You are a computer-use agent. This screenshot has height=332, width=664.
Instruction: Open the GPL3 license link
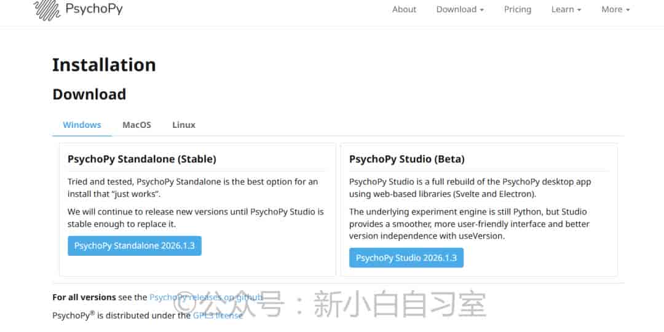pos(218,315)
